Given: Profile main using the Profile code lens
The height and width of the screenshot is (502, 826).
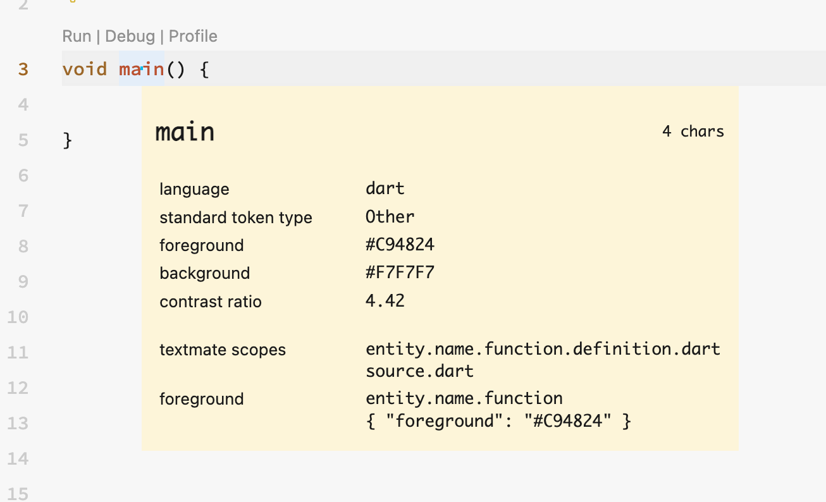Looking at the screenshot, I should pos(192,36).
